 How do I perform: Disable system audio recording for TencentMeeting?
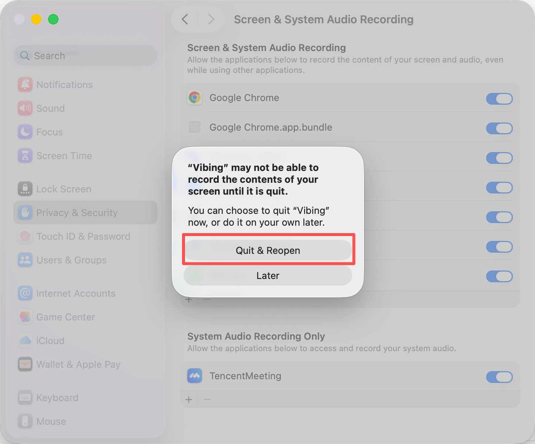499,377
